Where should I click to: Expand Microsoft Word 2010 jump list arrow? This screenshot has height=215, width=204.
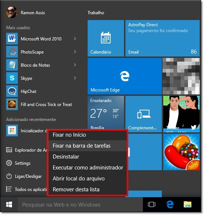75,39
